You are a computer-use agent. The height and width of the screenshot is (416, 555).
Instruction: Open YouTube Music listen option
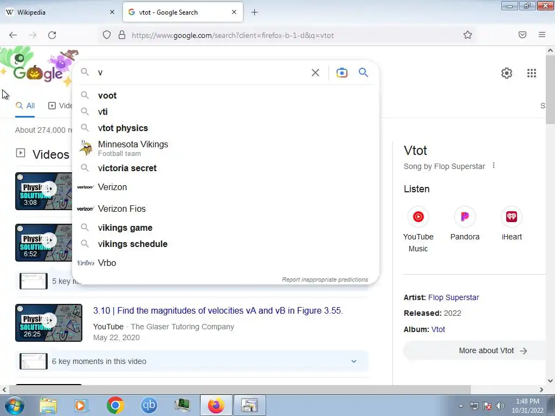(x=418, y=230)
